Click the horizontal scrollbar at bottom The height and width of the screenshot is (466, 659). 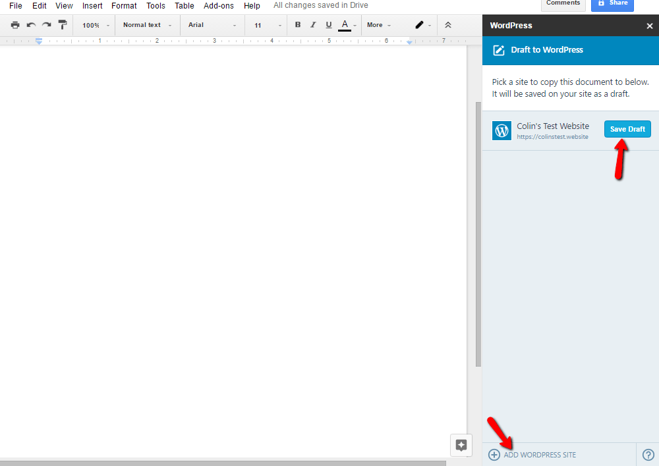223,463
